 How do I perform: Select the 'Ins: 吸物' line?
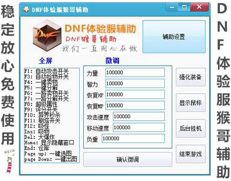click(37, 131)
